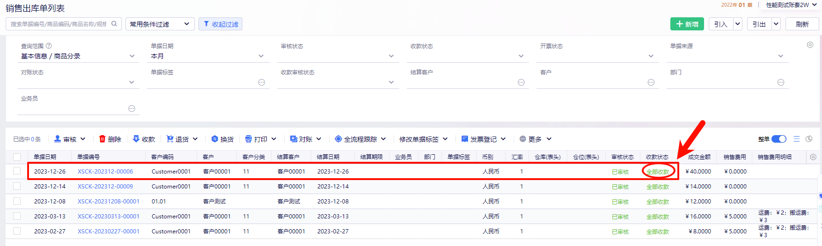This screenshot has width=822, height=246.
Task: Open the 业务员 selector ellipsis icon
Action: point(132,109)
